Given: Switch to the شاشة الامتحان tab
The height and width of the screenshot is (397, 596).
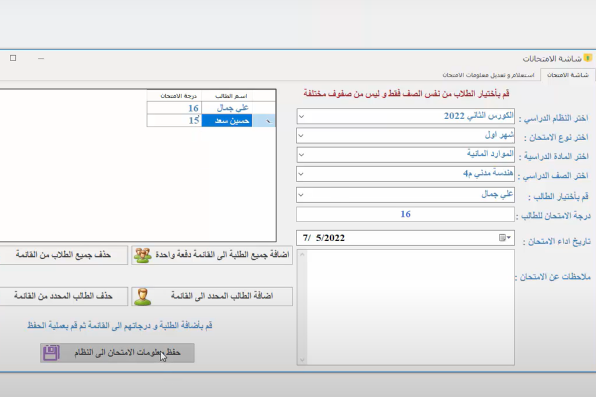Looking at the screenshot, I should coord(568,75).
